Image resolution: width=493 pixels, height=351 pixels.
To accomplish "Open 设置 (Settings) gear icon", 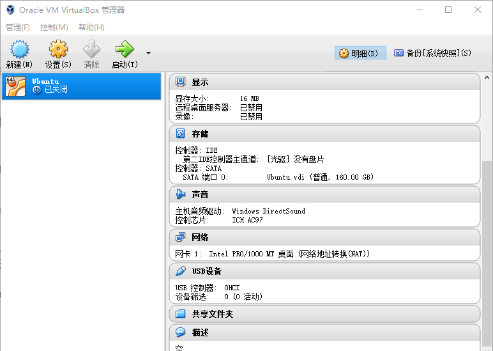I will pyautogui.click(x=58, y=49).
